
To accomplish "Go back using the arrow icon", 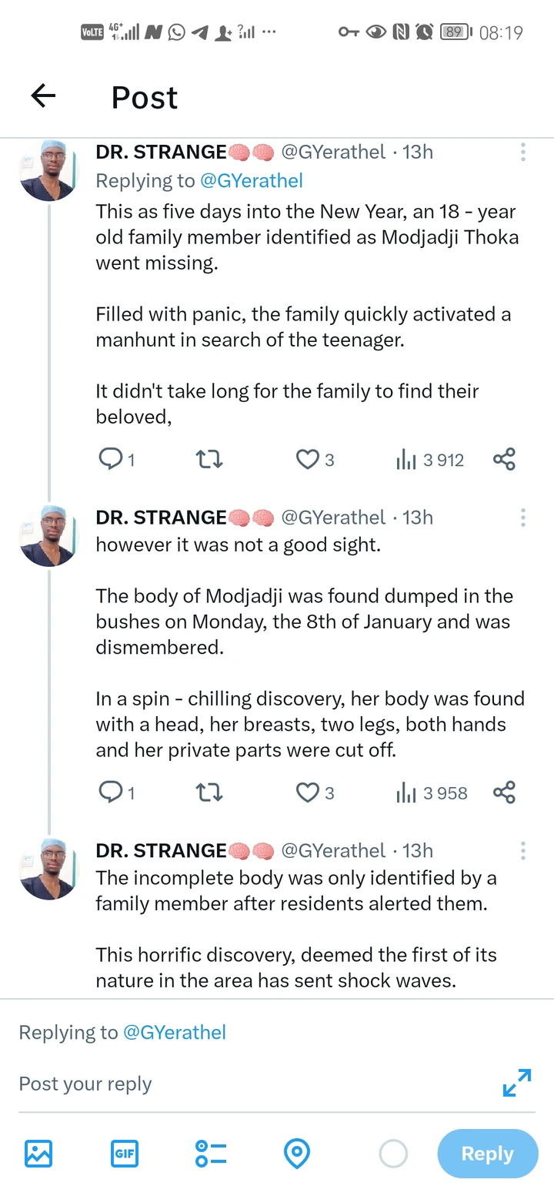I will click(x=44, y=95).
